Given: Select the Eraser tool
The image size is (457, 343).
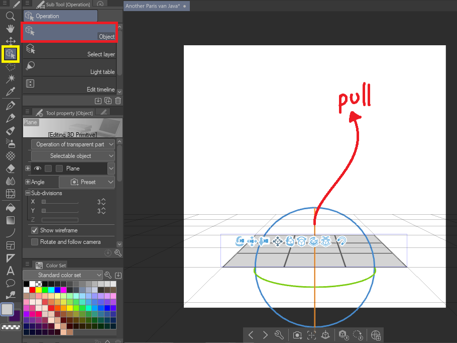Looking at the screenshot, I should [11, 168].
